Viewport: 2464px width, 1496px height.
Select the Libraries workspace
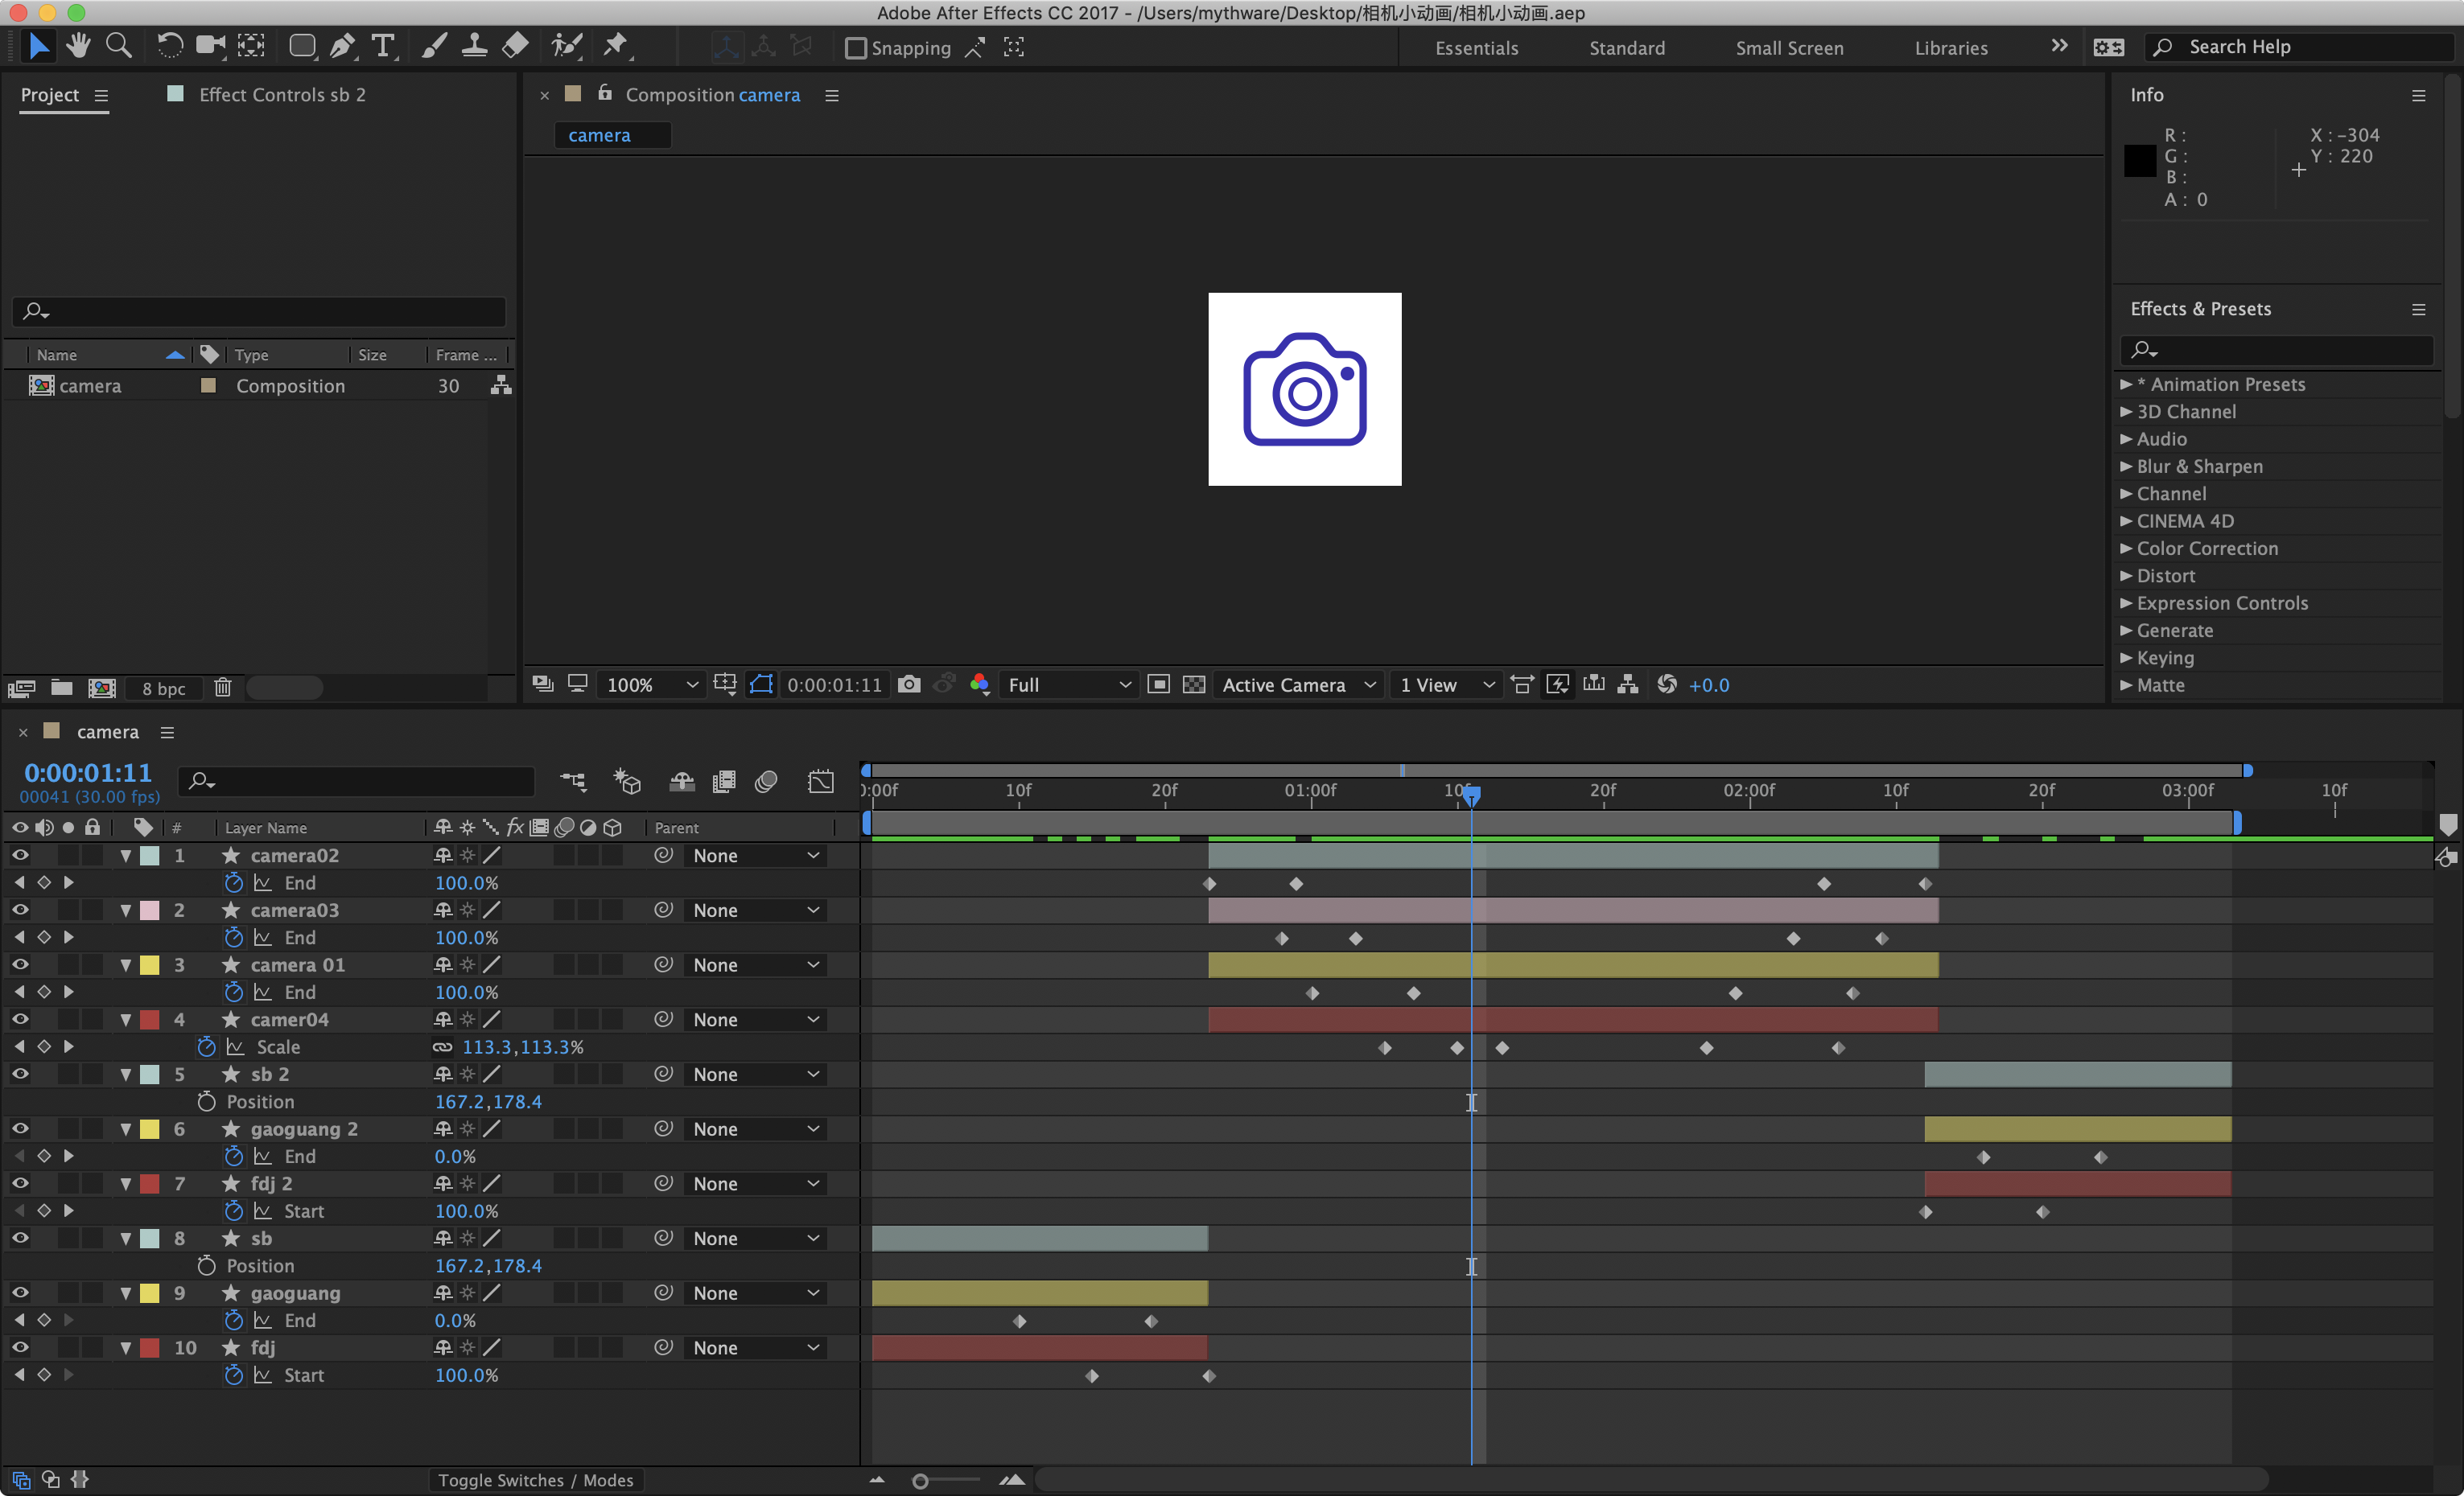[x=1951, y=47]
